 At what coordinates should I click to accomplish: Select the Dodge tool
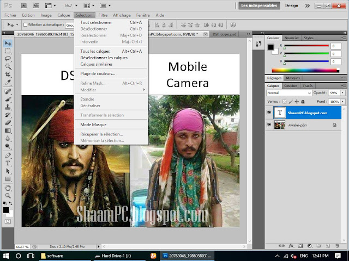coord(8,146)
